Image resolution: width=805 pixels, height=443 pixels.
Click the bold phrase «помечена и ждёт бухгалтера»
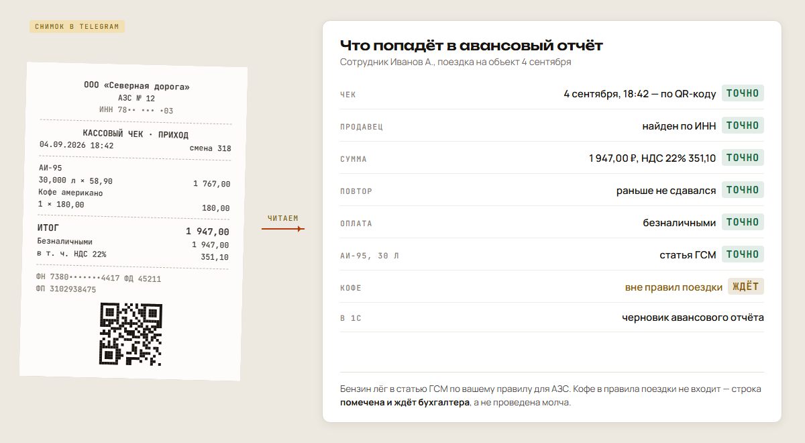tap(405, 403)
